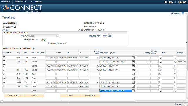Image resolution: width=188 pixels, height=106 pixels.
Task: Open the Favorites menu
Action: [x=5, y=1]
